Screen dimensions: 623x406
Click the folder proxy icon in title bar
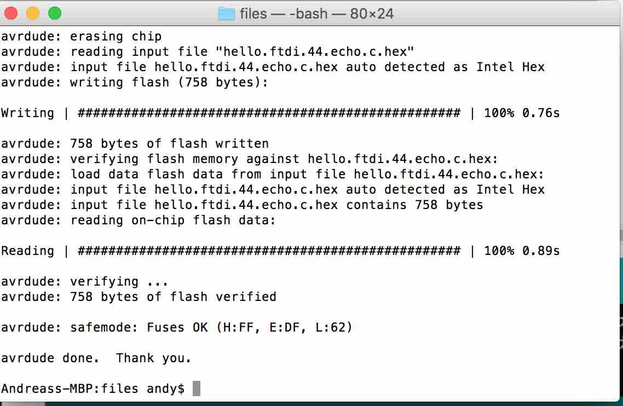tap(226, 14)
